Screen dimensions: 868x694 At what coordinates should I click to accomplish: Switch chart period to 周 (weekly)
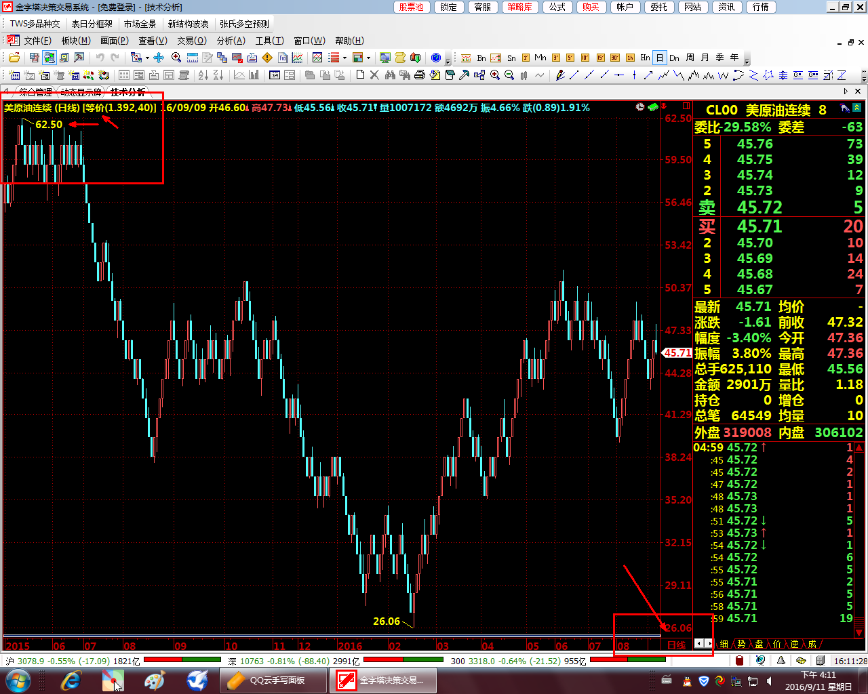click(690, 58)
